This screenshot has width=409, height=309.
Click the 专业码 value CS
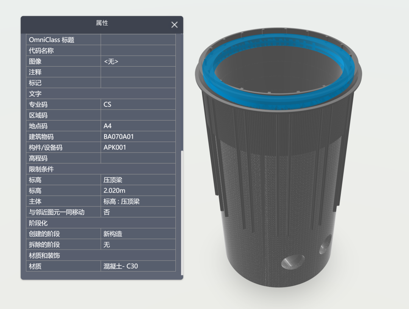pos(107,104)
